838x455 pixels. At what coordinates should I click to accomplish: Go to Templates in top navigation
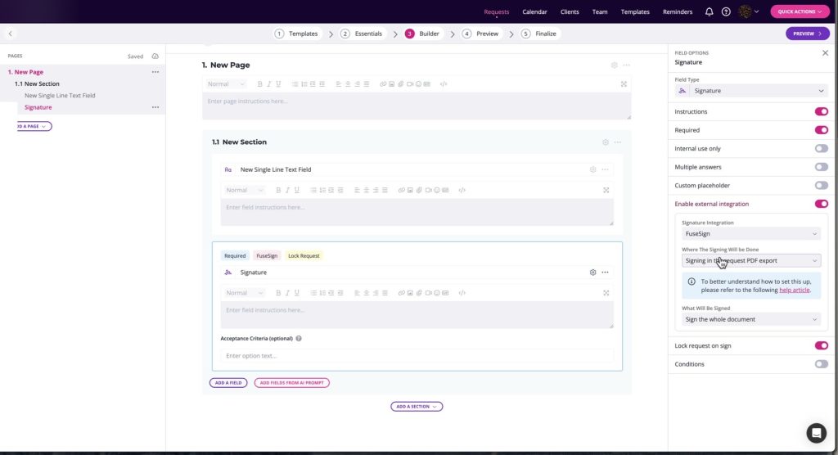click(x=635, y=11)
